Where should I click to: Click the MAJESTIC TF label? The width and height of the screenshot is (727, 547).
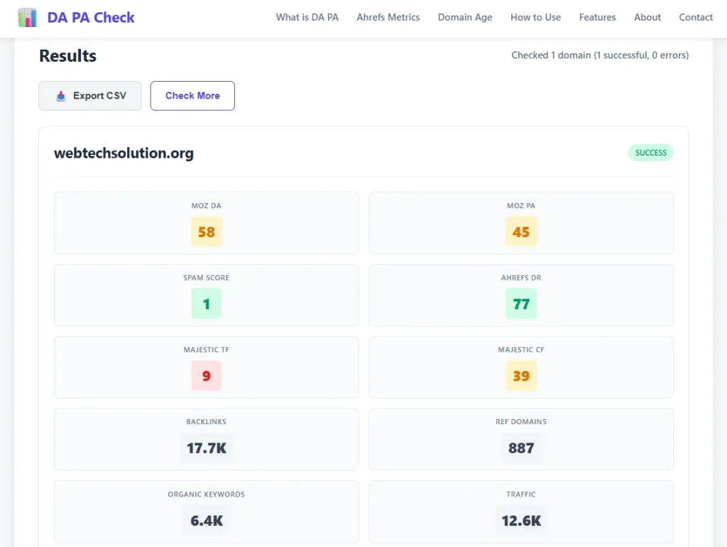click(207, 350)
